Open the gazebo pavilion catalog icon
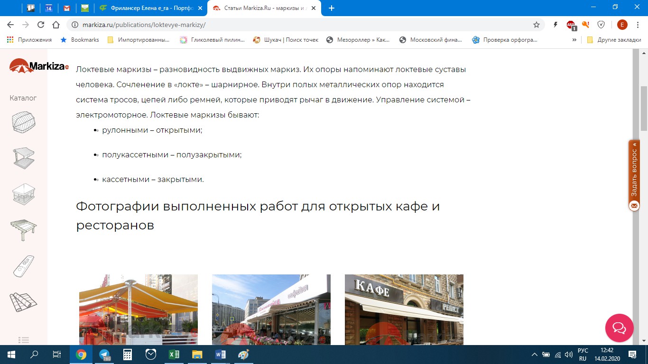This screenshot has height=364, width=648. [x=23, y=194]
